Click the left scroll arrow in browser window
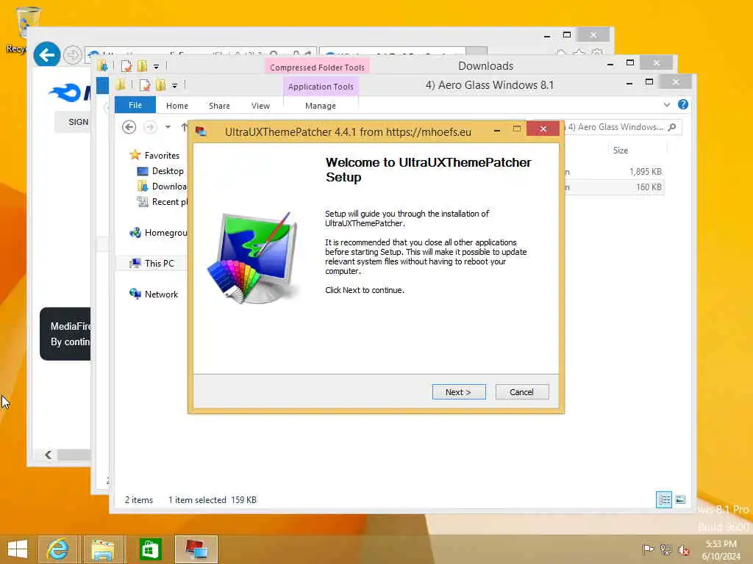Viewport: 753px width, 564px height. point(48,454)
